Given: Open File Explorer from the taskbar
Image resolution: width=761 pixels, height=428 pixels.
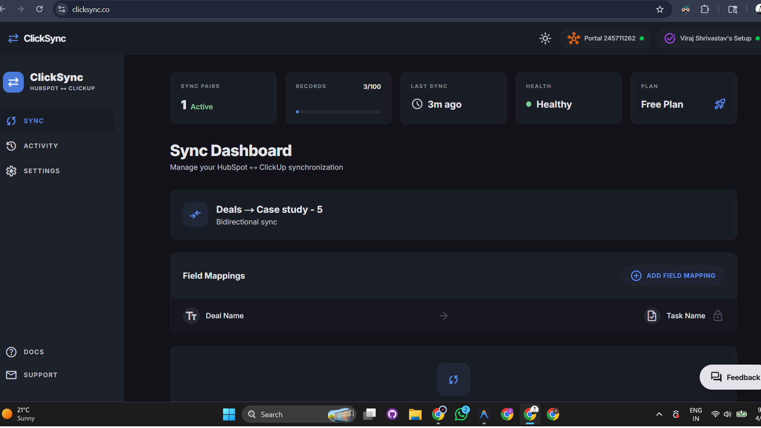Looking at the screenshot, I should tap(415, 414).
